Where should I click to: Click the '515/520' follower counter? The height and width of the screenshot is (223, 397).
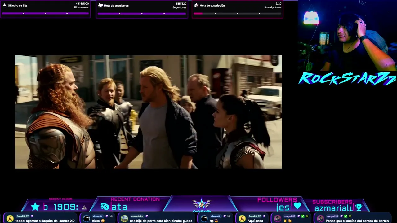(x=181, y=4)
